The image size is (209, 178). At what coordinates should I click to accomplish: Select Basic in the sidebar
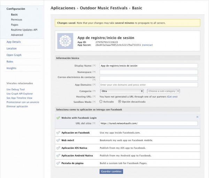coord(14,15)
